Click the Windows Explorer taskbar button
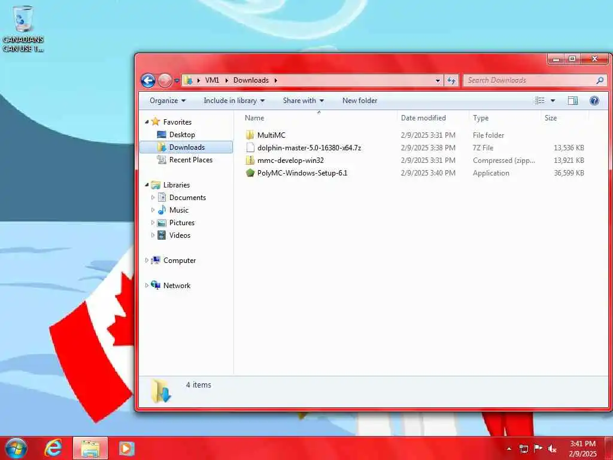The height and width of the screenshot is (460, 613). pyautogui.click(x=90, y=449)
